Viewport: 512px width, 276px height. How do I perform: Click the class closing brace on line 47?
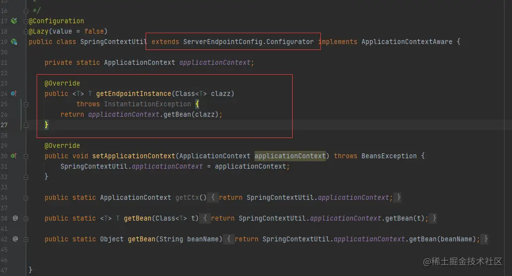[x=30, y=270]
